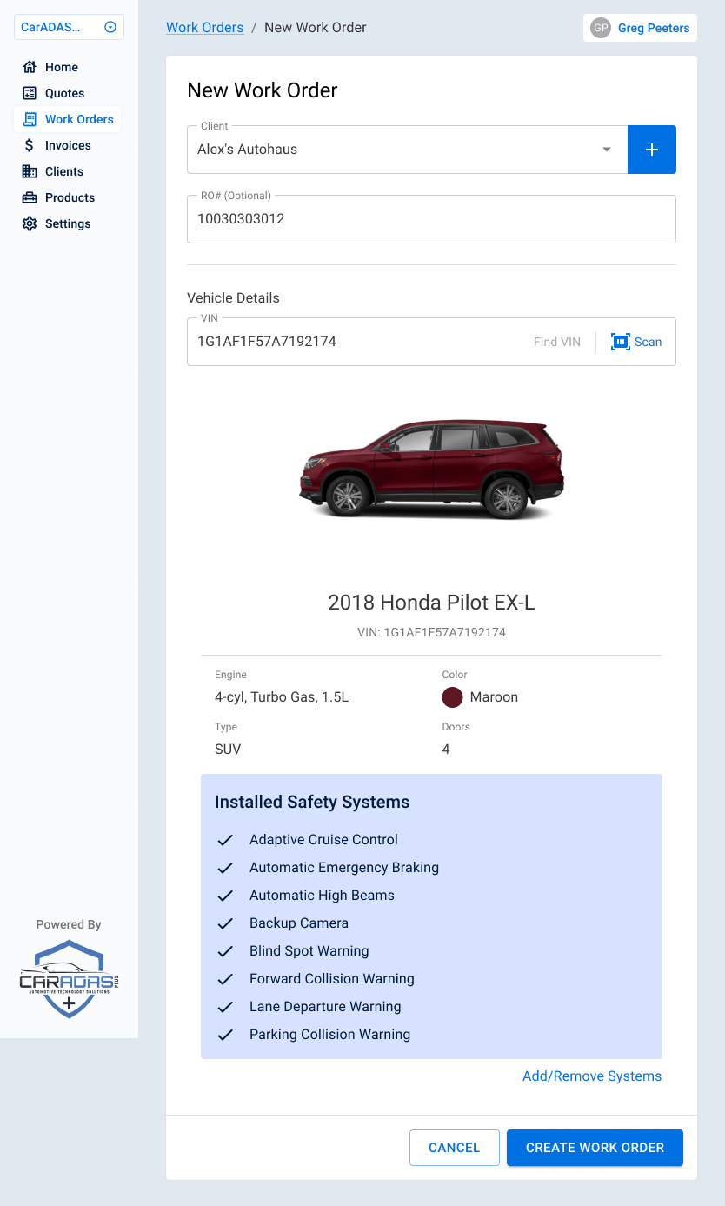Click the Adaptive Cruise Control checkmark
The image size is (725, 1206).
point(225,840)
